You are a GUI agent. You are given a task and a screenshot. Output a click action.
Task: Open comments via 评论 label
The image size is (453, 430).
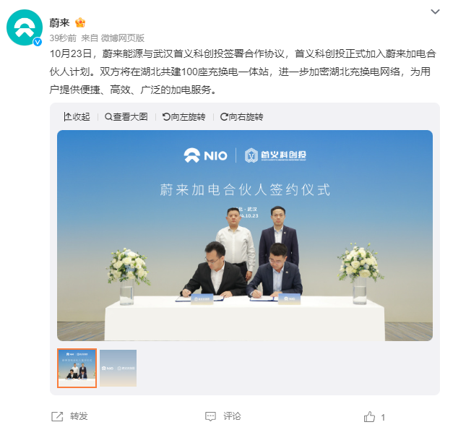232,416
